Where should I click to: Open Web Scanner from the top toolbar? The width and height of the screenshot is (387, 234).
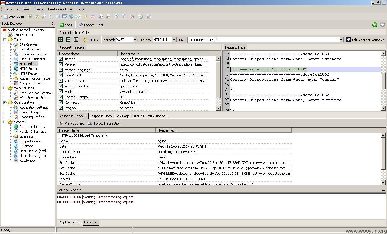tap(30, 16)
